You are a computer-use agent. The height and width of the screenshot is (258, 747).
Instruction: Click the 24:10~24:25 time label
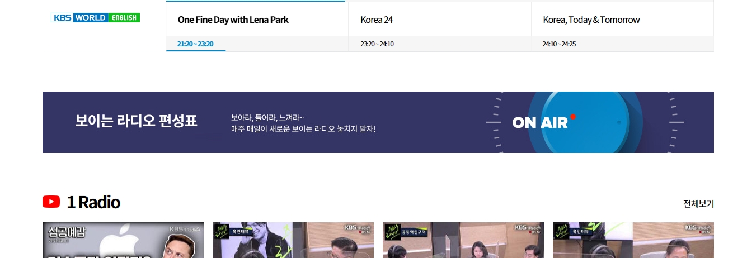point(559,44)
